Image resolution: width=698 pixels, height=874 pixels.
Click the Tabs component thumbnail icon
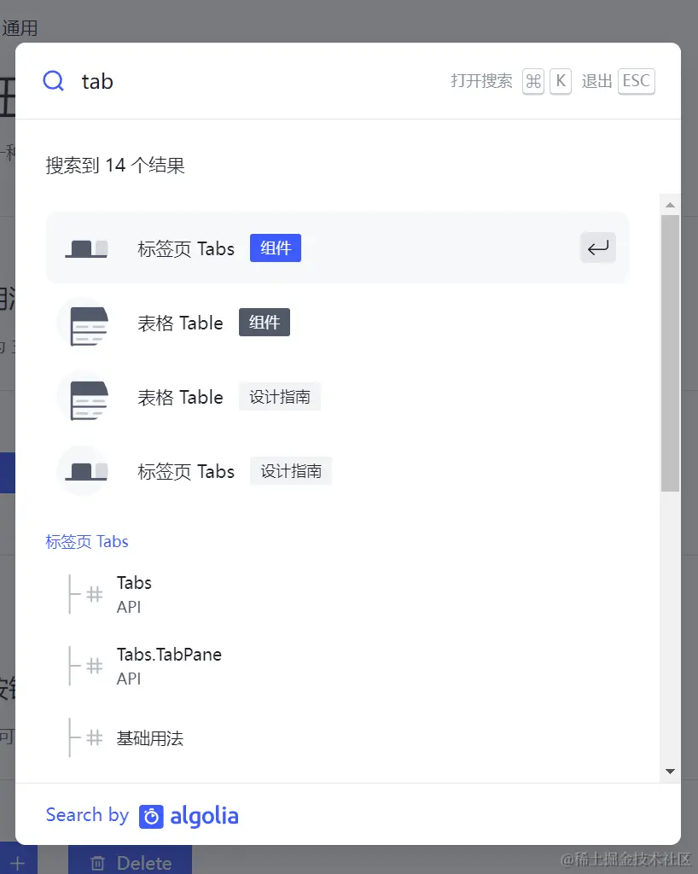[x=86, y=248]
